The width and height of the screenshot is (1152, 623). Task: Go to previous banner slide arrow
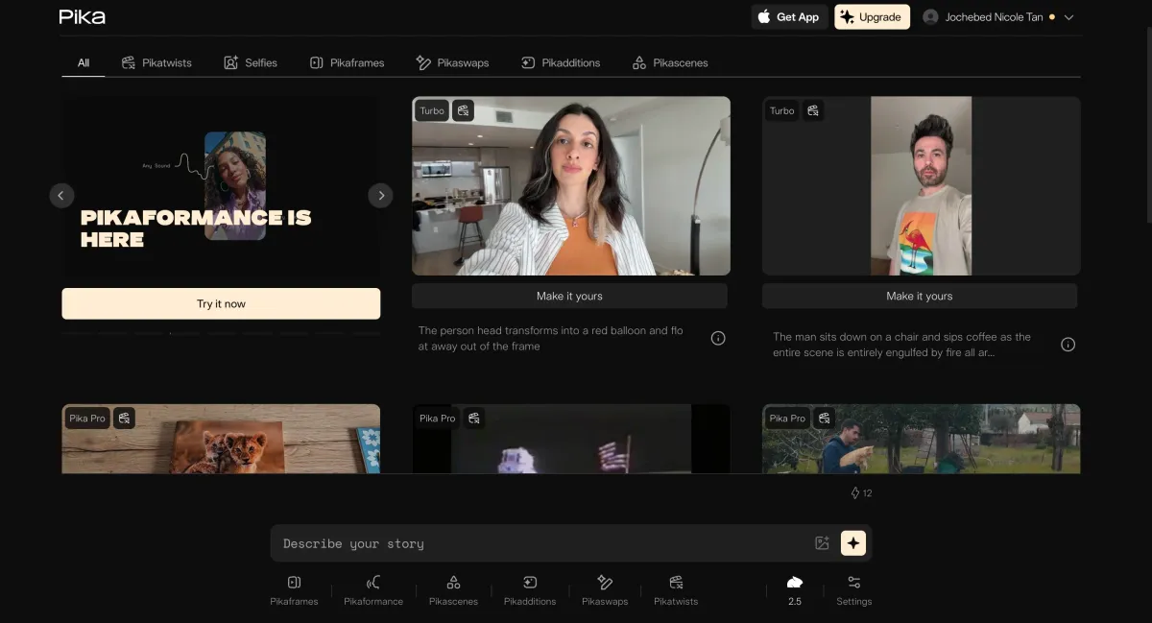[x=60, y=196]
